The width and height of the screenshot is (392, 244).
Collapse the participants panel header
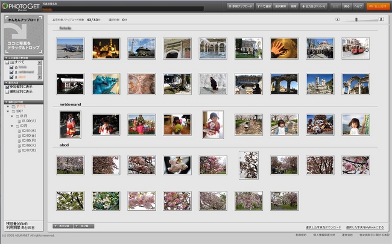tap(24, 58)
